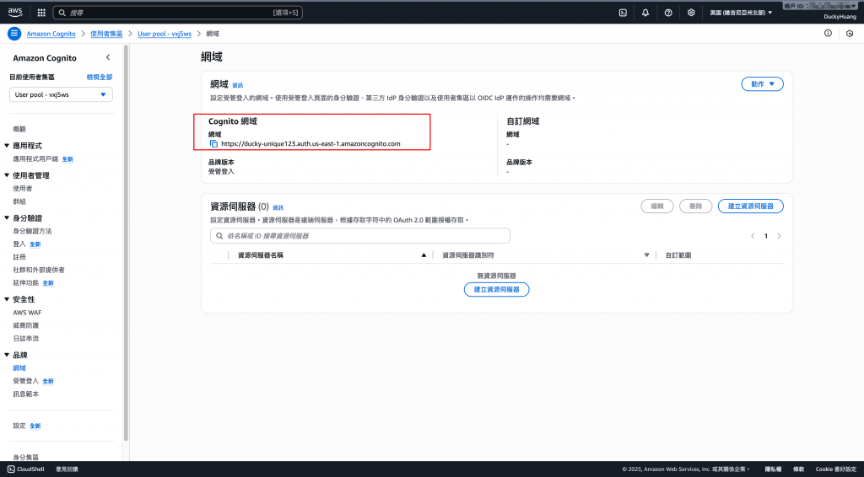Open 威脅防護 in the sidebar
Image resolution: width=864 pixels, height=477 pixels.
tap(26, 325)
